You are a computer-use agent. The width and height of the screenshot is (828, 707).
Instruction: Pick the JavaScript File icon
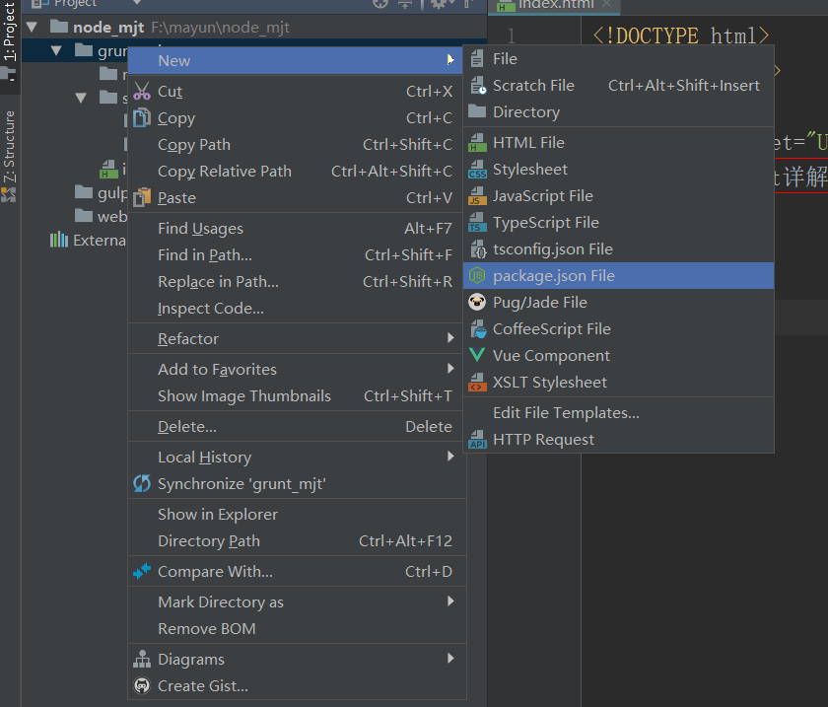tap(477, 196)
